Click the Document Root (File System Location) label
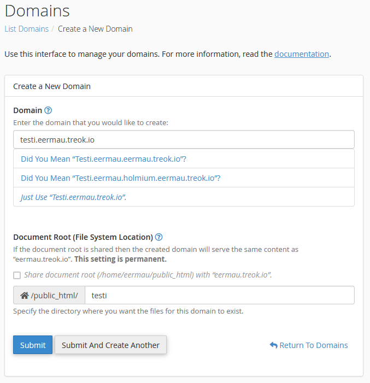 (83, 237)
